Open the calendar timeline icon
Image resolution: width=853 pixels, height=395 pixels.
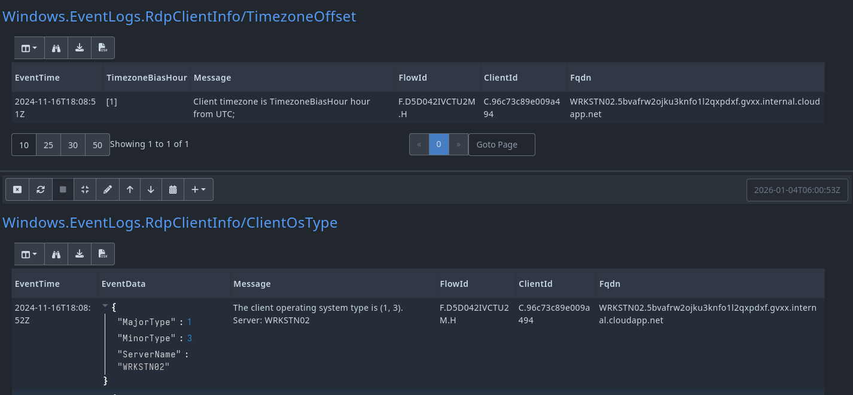(173, 189)
